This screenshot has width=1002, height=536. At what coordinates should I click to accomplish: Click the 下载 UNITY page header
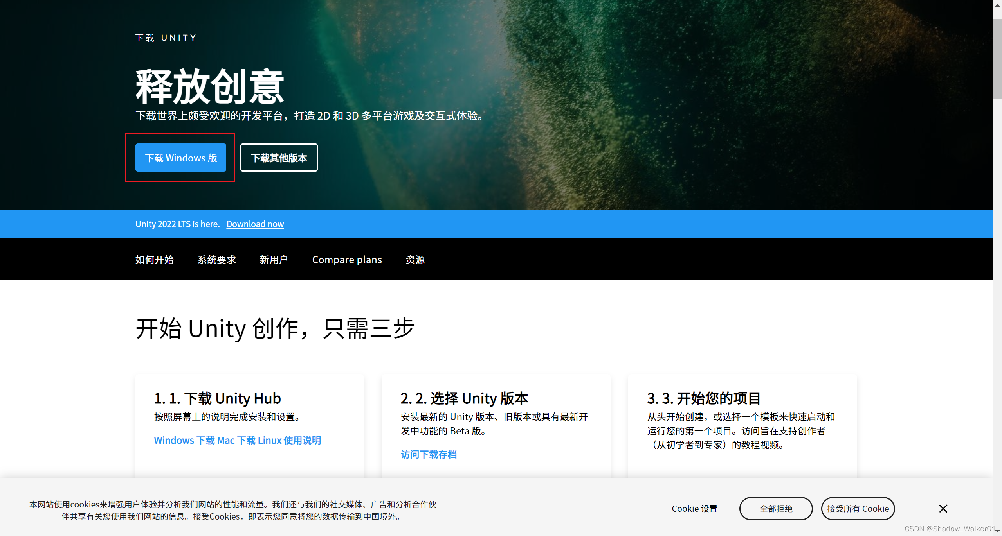[166, 38]
